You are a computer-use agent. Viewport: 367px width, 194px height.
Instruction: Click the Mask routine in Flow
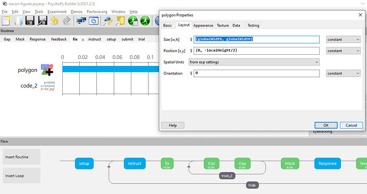(x=290, y=163)
